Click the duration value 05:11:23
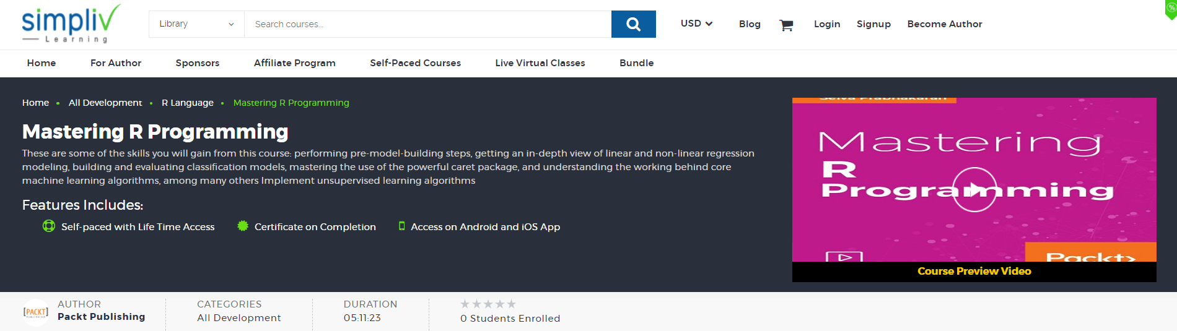This screenshot has width=1177, height=331. click(362, 318)
